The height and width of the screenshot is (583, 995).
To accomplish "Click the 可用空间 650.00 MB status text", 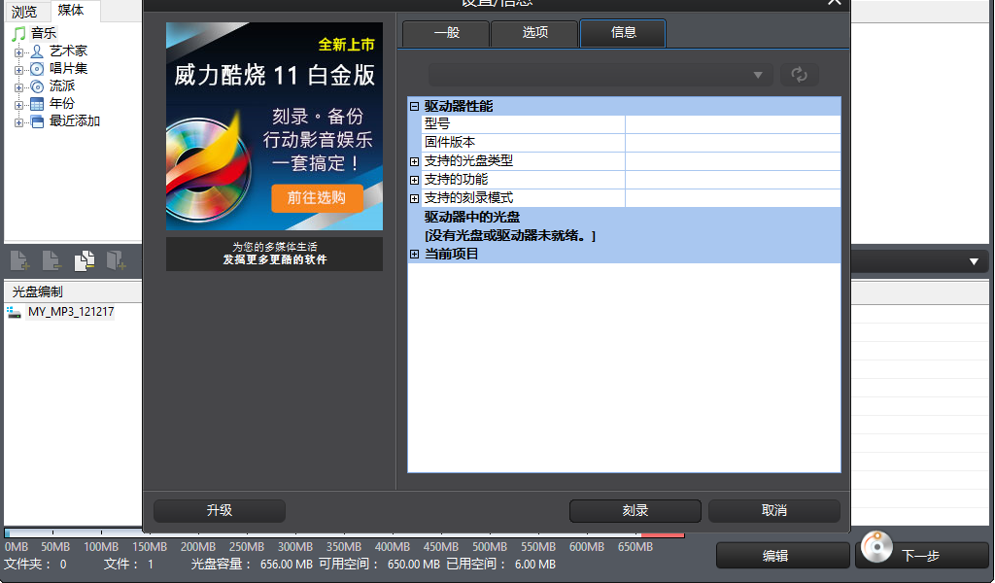I will pyautogui.click(x=380, y=564).
